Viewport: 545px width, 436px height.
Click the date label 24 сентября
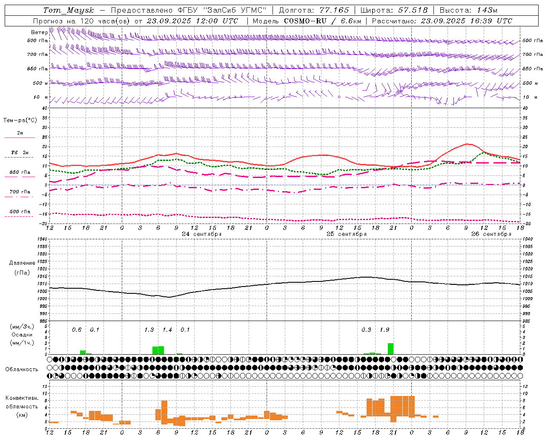coord(202,234)
